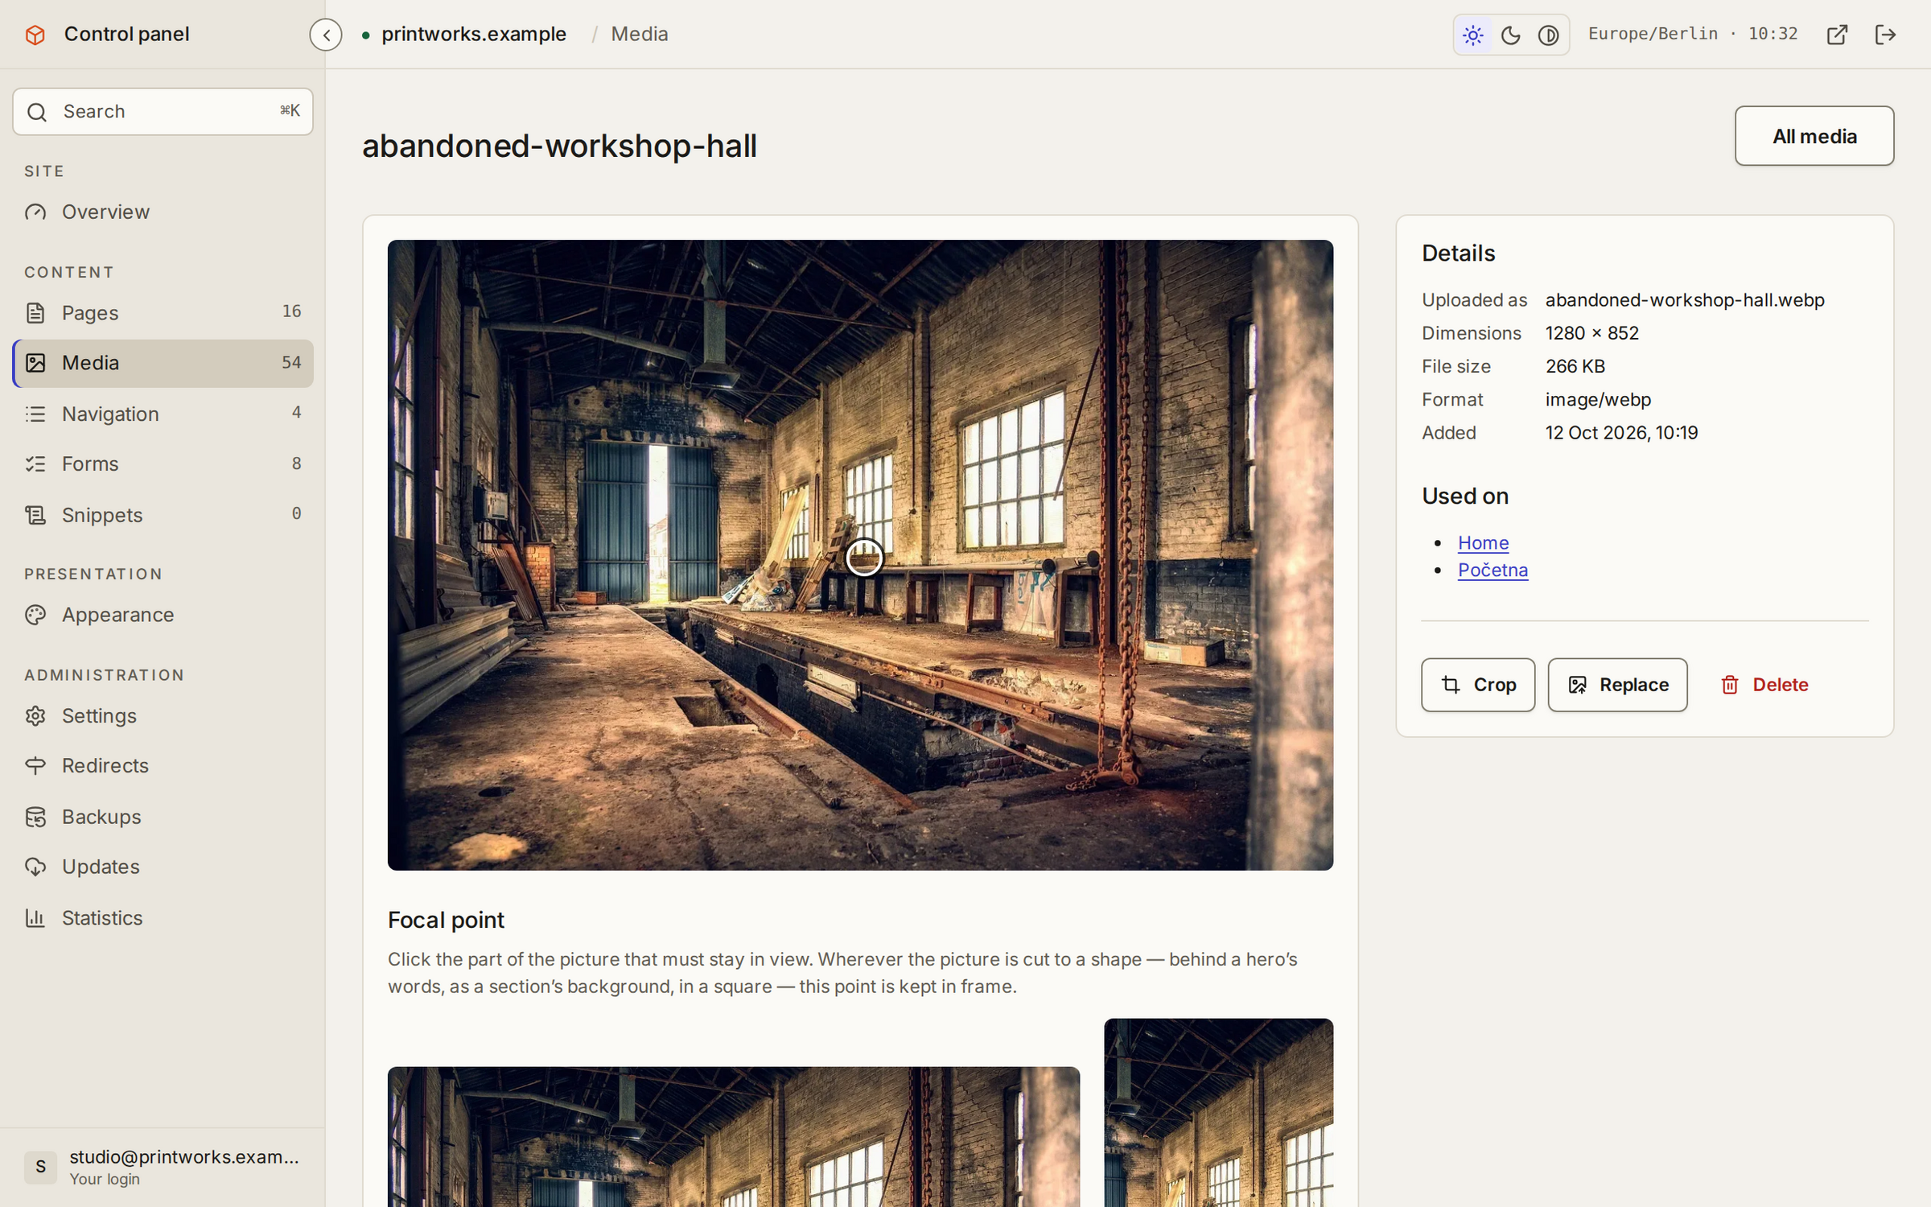The image size is (1931, 1207).
Task: Open the Navigation section
Action: pyautogui.click(x=163, y=414)
